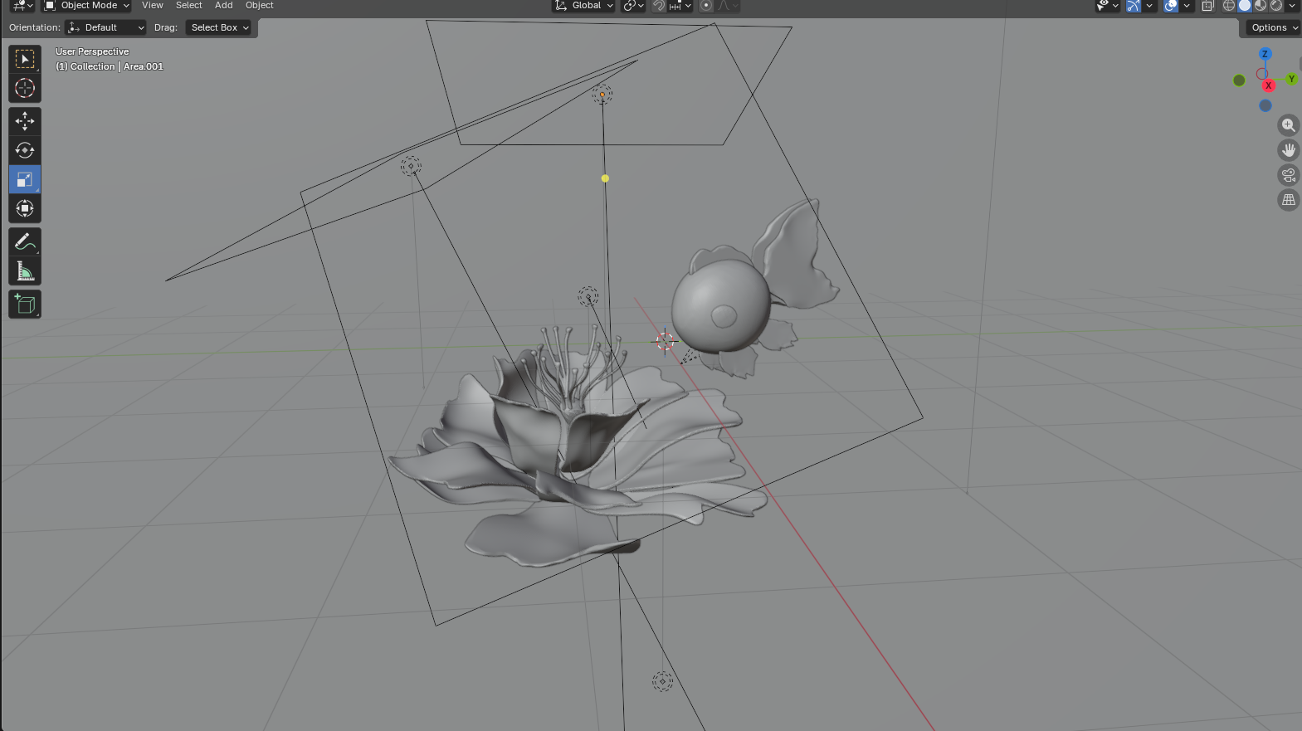Select the Annotate pencil tool

pos(25,241)
